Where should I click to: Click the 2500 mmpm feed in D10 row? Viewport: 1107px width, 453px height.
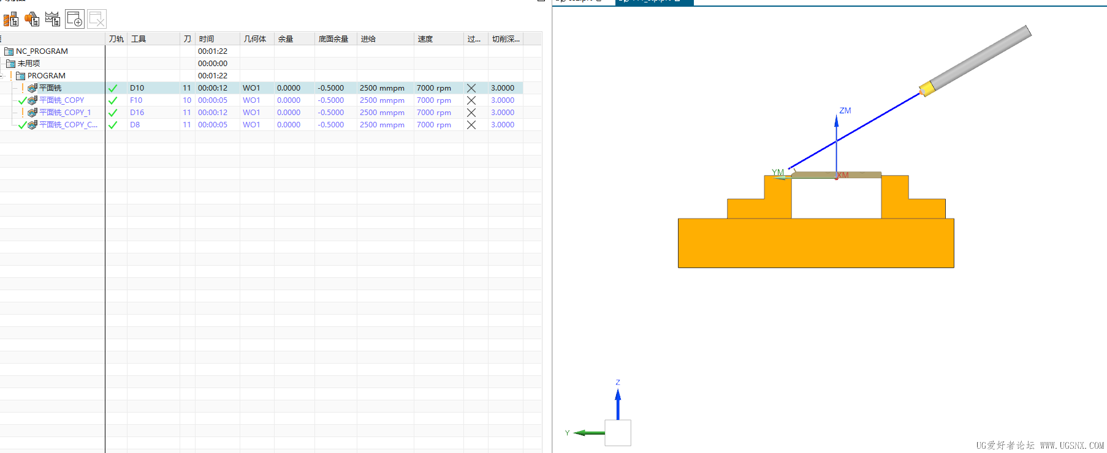[x=382, y=88]
